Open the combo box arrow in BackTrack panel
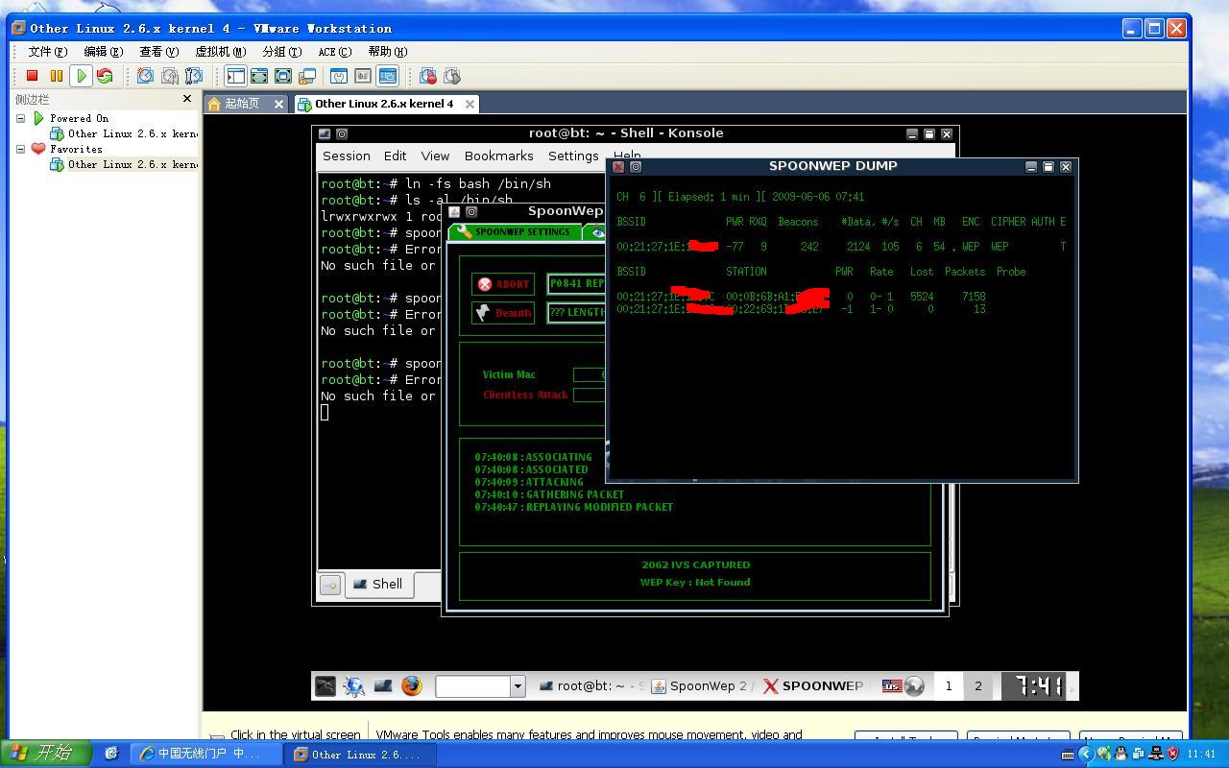Image resolution: width=1229 pixels, height=768 pixels. 518,685
